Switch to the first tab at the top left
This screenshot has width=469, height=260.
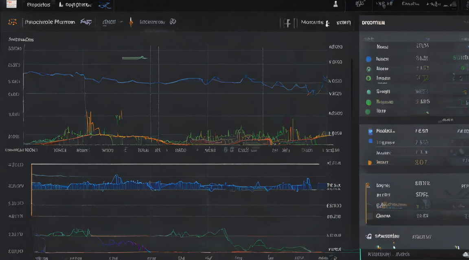click(x=39, y=5)
